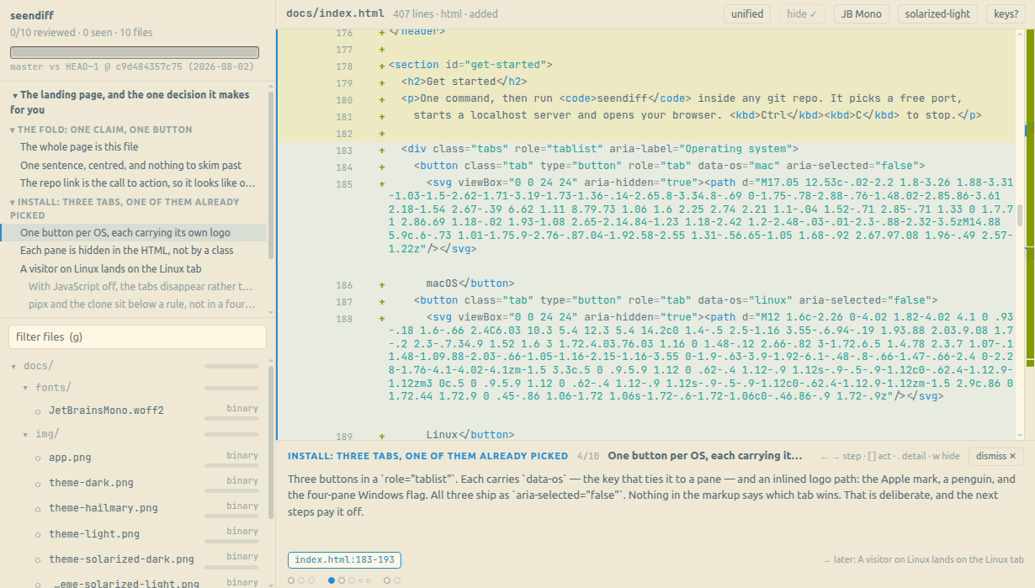Open app.png in file tree
The image size is (1035, 588).
click(x=70, y=458)
